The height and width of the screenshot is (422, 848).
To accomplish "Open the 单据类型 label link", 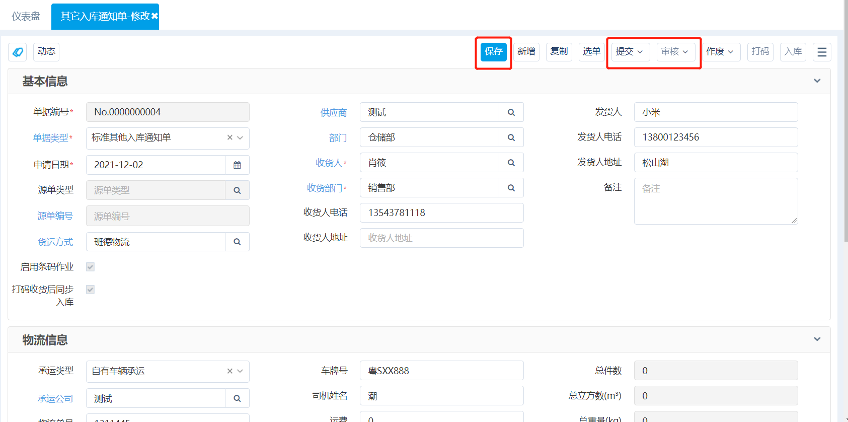I will click(x=51, y=138).
